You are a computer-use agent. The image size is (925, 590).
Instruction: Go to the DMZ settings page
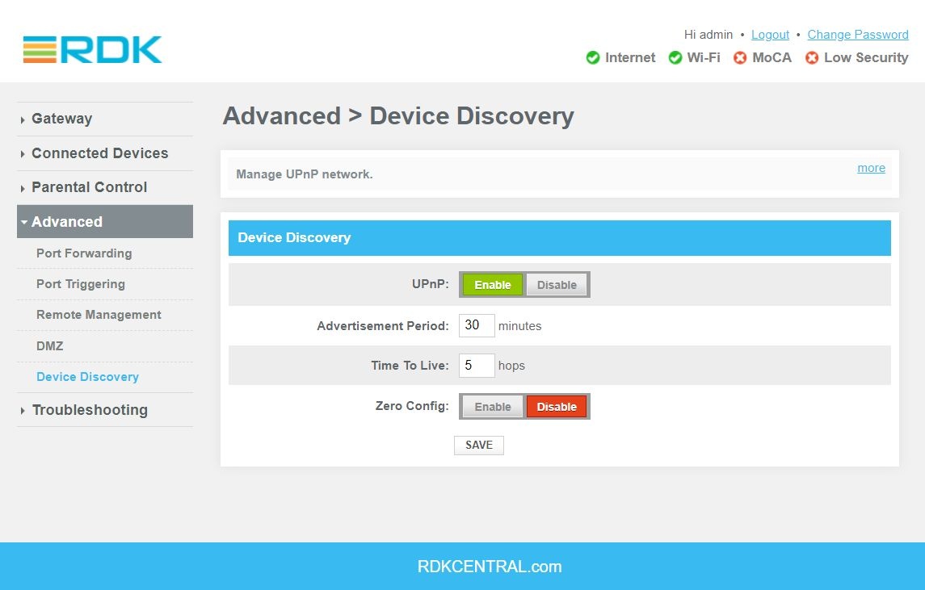pyautogui.click(x=49, y=346)
